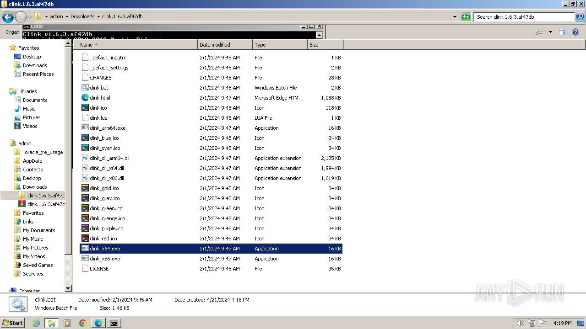586x329 pixels.
Task: Open the Saved Games folder in the tree
Action: click(x=38, y=265)
